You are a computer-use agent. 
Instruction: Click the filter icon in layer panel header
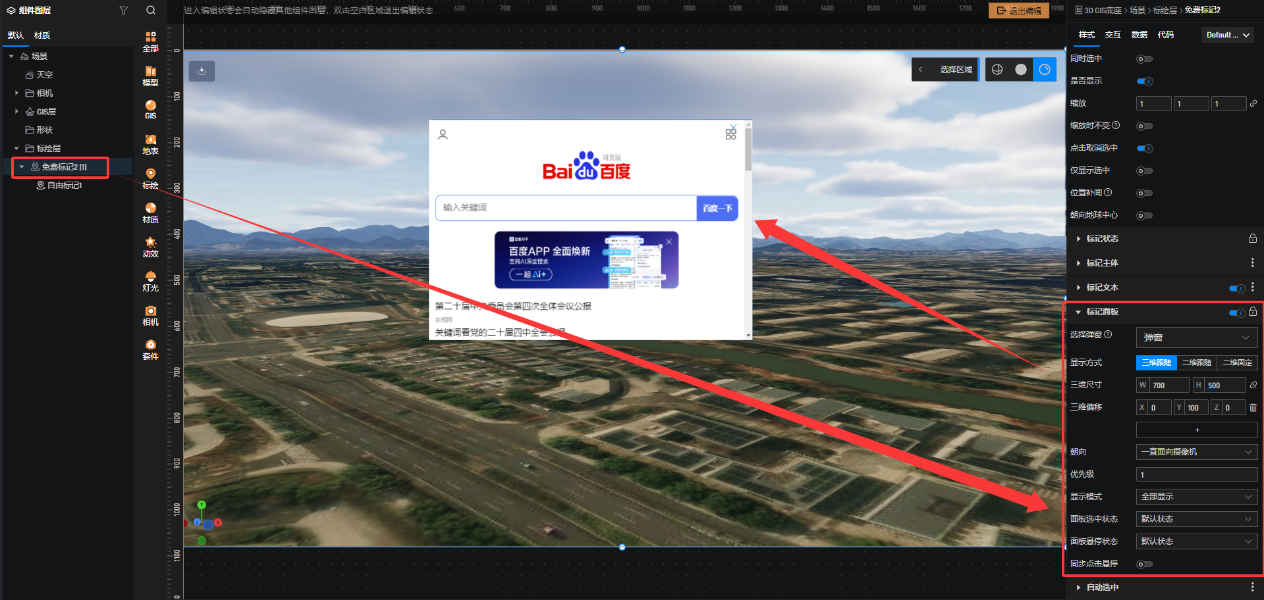[123, 11]
